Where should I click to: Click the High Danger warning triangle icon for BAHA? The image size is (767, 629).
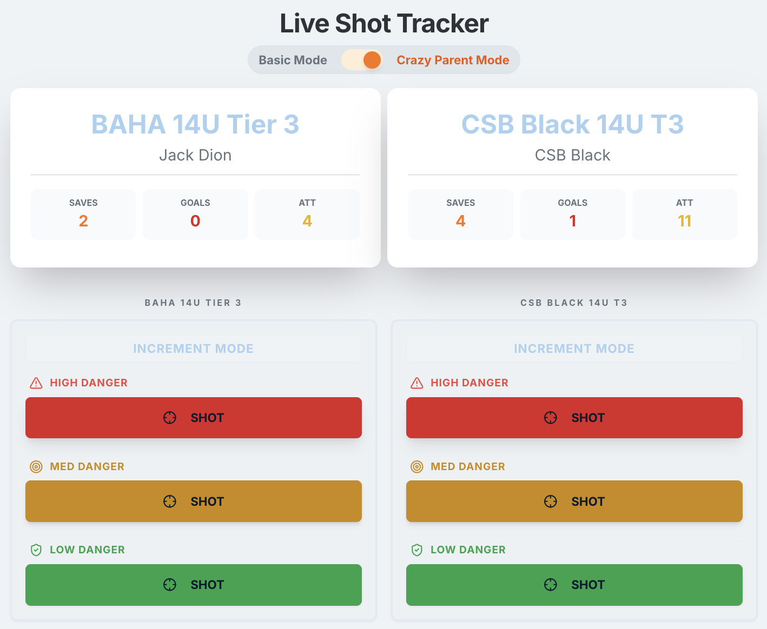click(36, 383)
